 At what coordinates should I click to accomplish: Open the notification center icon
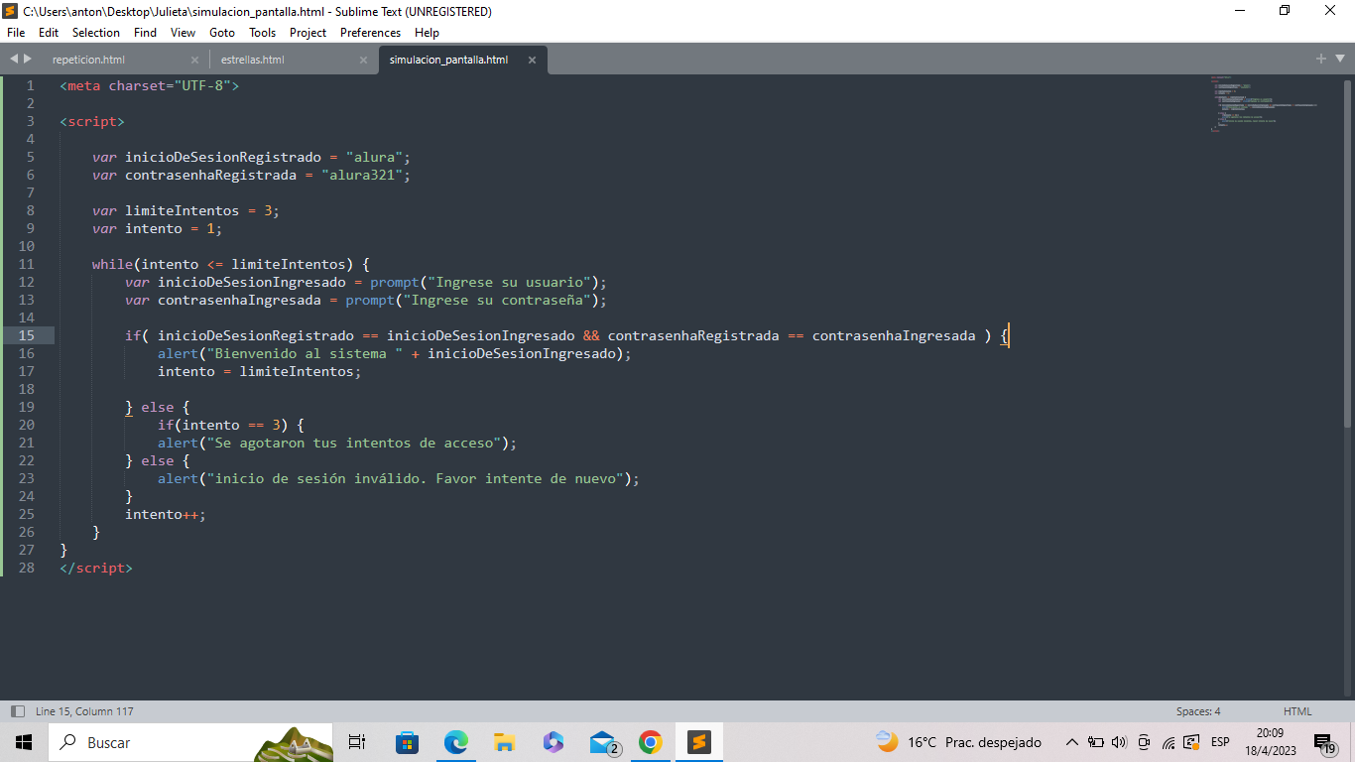[1325, 742]
